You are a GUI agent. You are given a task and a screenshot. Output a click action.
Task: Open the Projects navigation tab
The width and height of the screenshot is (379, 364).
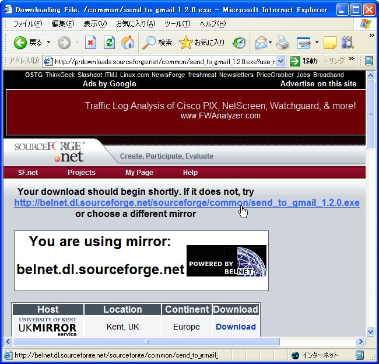pyautogui.click(x=82, y=173)
